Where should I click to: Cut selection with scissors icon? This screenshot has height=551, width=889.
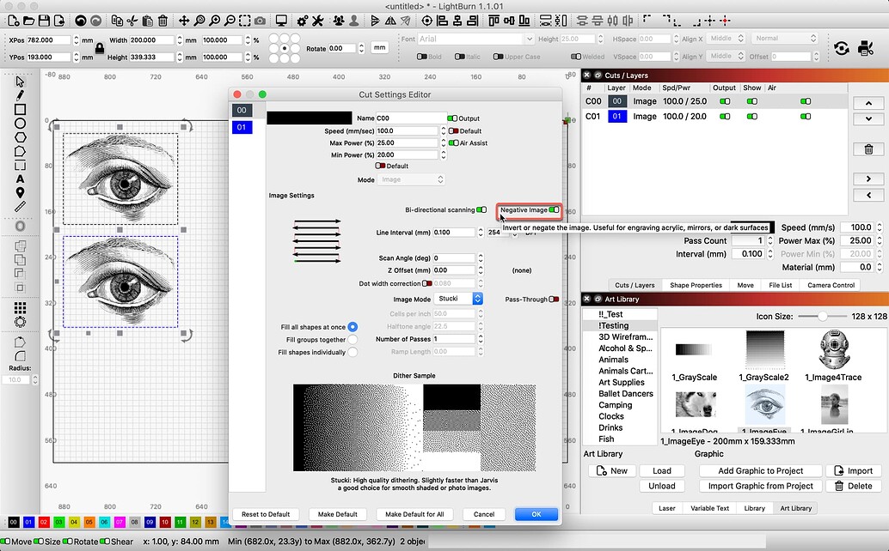tap(132, 21)
